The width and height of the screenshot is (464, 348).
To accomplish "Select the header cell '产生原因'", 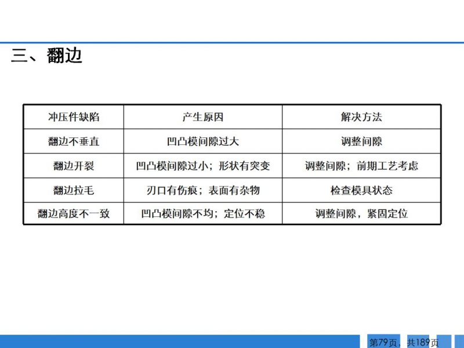I will 202,117.
